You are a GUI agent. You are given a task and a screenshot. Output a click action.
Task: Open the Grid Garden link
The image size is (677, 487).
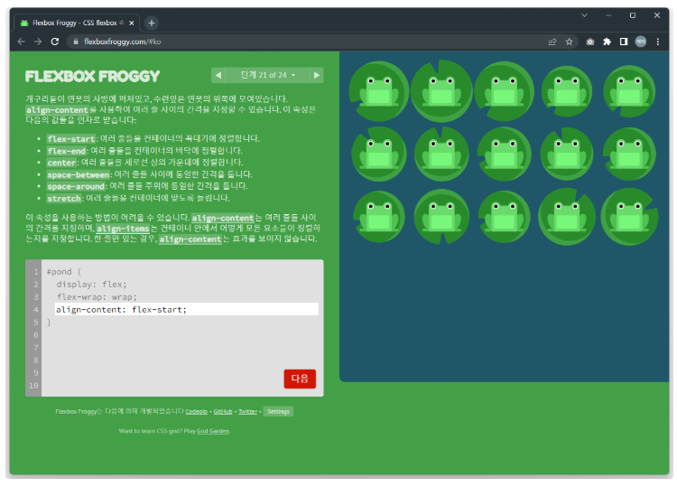[213, 431]
